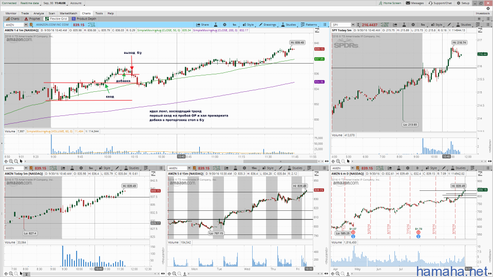Zoom in on the AMZN 5 d 15m chart

[x=175, y=273]
